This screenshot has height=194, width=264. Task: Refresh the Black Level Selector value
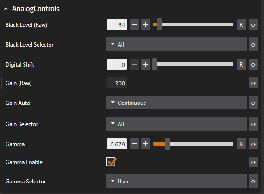pos(253,44)
